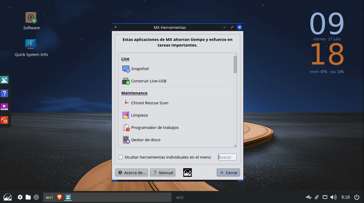Select the MX Herramientas taskbar window icon
Image resolution: width=364 pixels, height=203 pixels.
pos(68,197)
